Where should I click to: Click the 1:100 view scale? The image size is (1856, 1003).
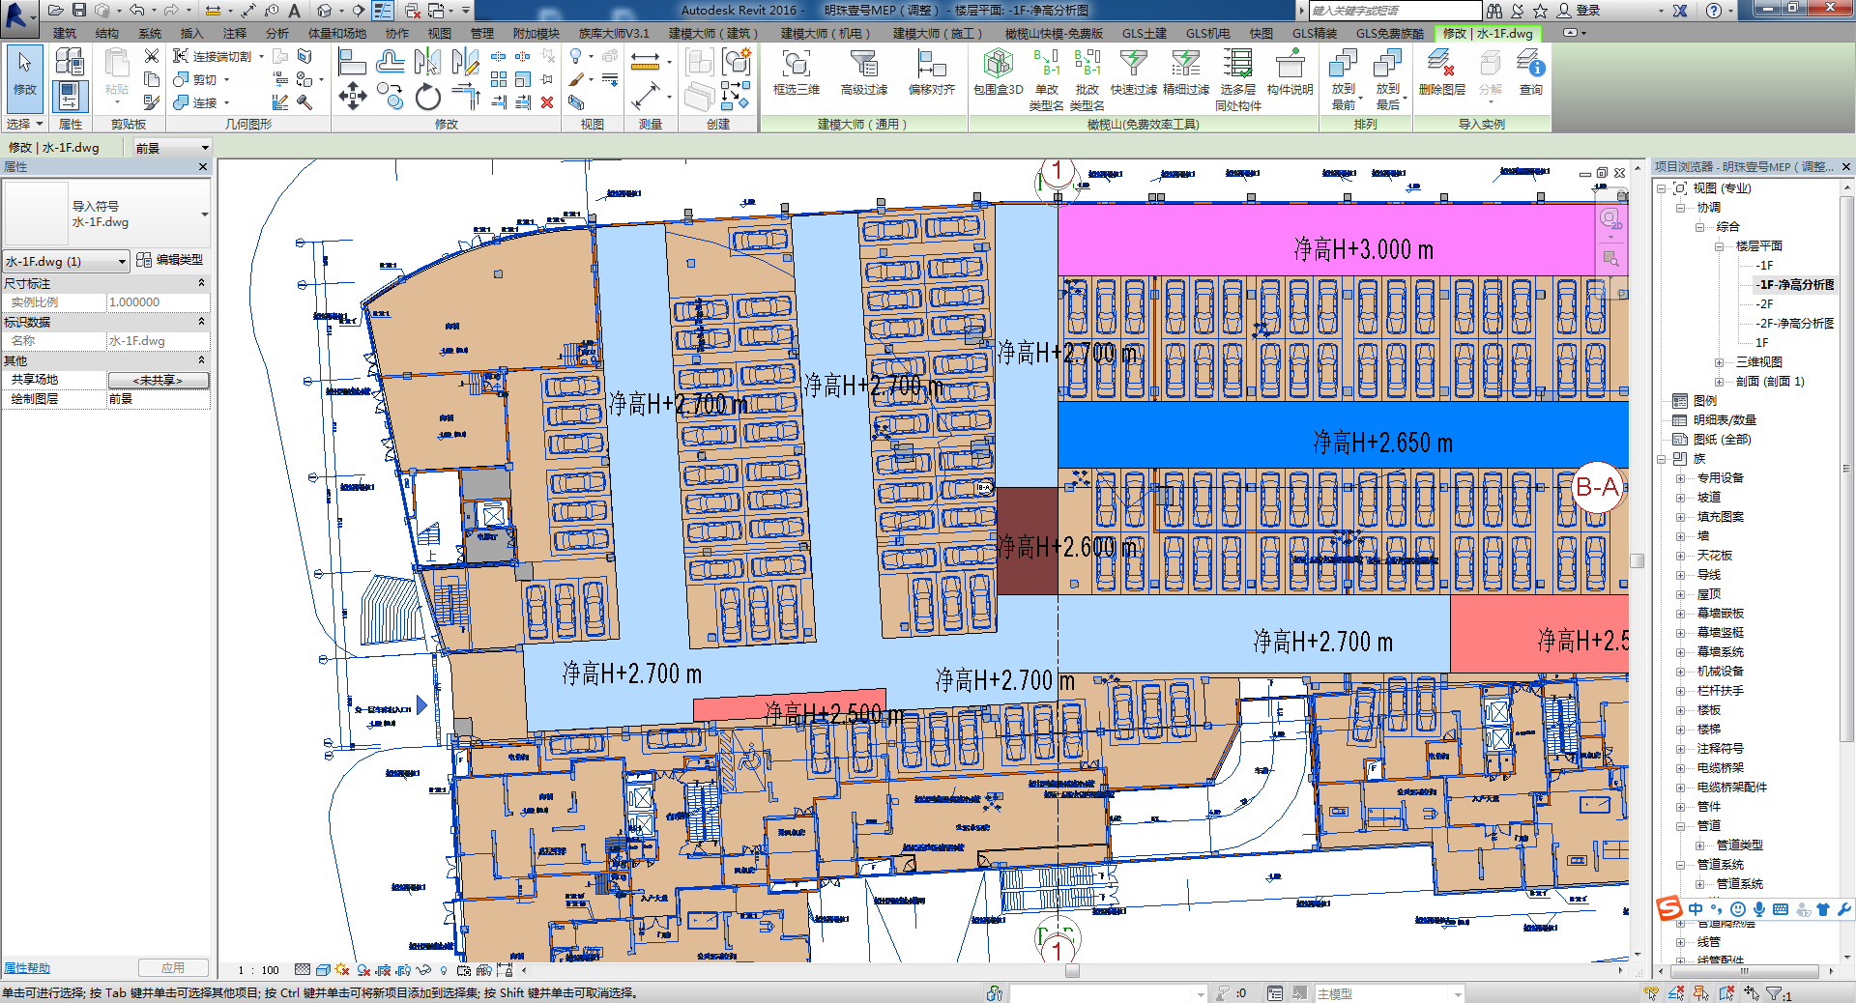tap(258, 970)
